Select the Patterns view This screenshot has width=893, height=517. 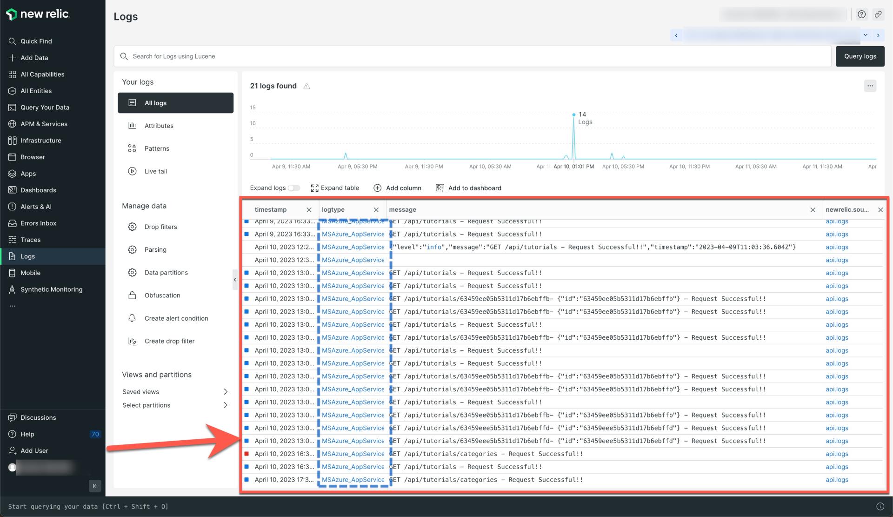157,148
